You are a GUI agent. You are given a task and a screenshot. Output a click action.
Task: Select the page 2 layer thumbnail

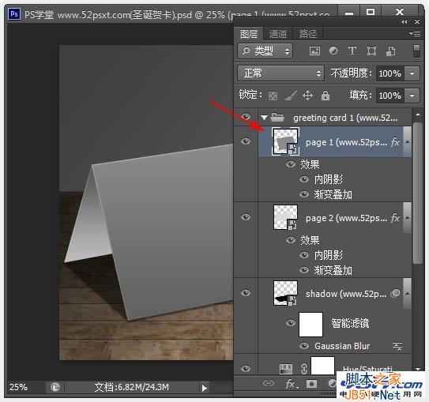coord(286,218)
